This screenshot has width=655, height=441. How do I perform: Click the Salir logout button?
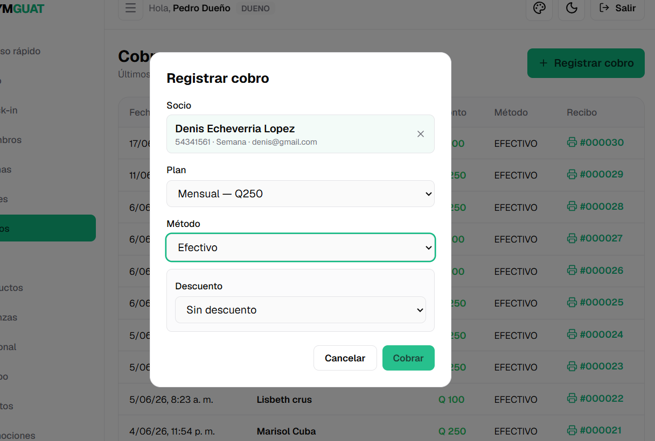click(618, 8)
